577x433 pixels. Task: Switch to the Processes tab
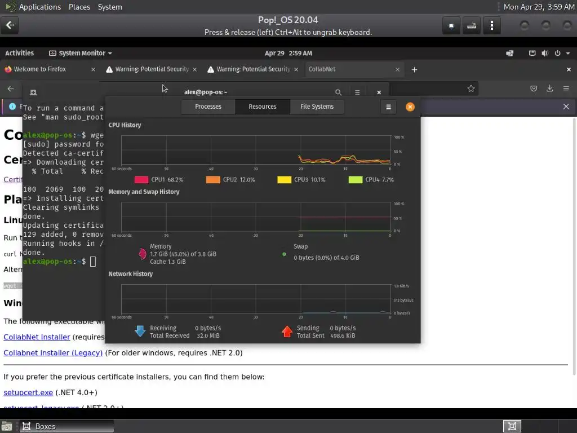tap(208, 107)
